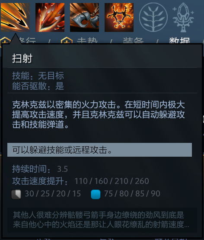Click the 技能：无目标 label

coord(38,76)
